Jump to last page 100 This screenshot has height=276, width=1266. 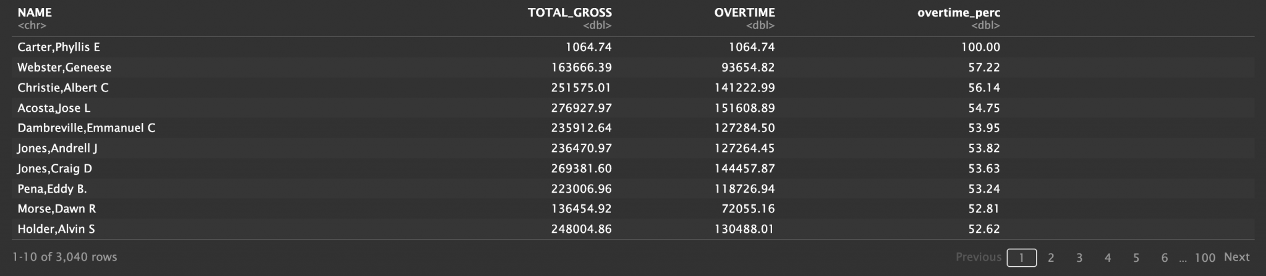(x=1204, y=257)
